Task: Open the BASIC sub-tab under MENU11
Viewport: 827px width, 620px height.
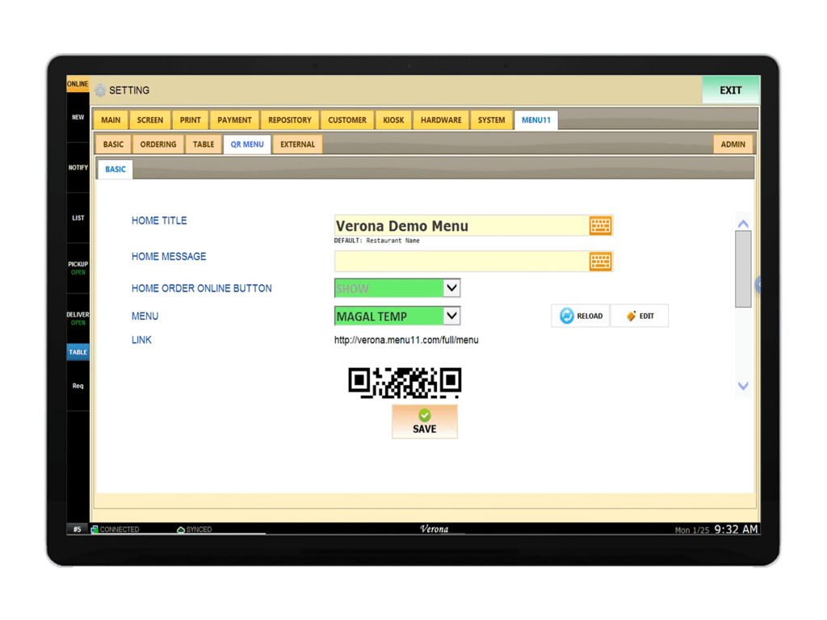Action: coord(113,145)
